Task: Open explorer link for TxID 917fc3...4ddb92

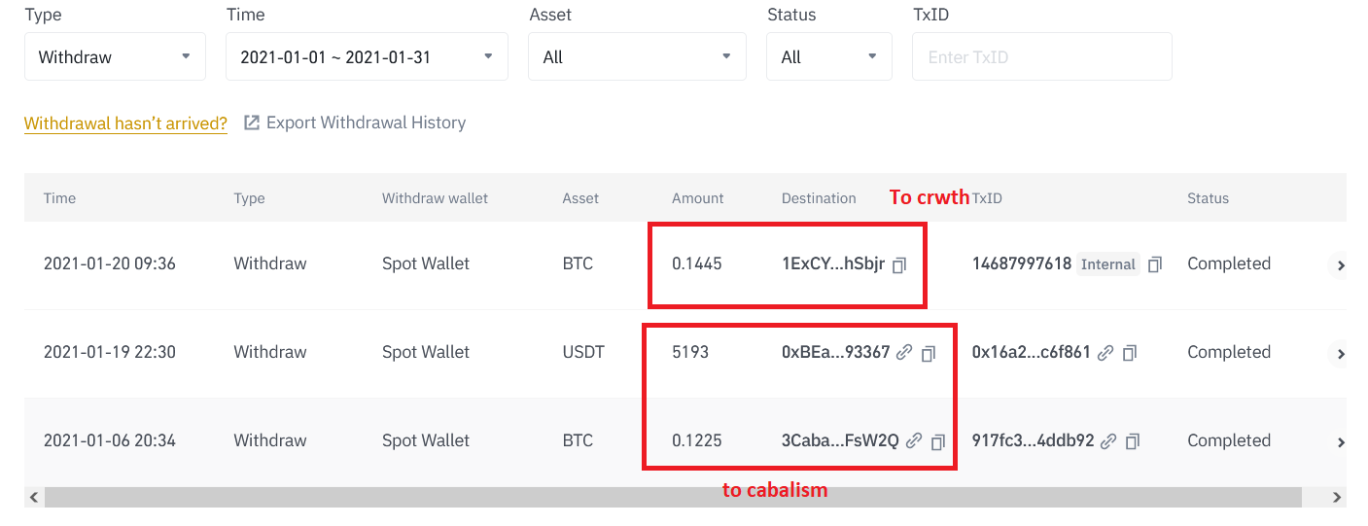Action: pos(1108,440)
